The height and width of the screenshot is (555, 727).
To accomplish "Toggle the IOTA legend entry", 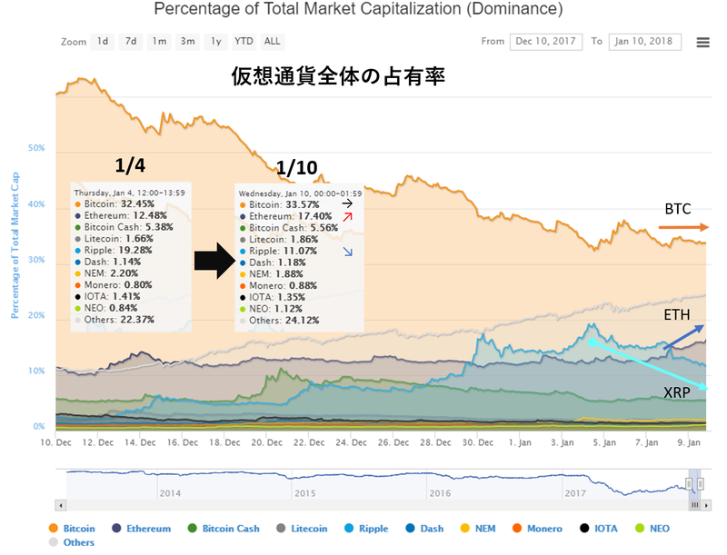I will pos(599,529).
